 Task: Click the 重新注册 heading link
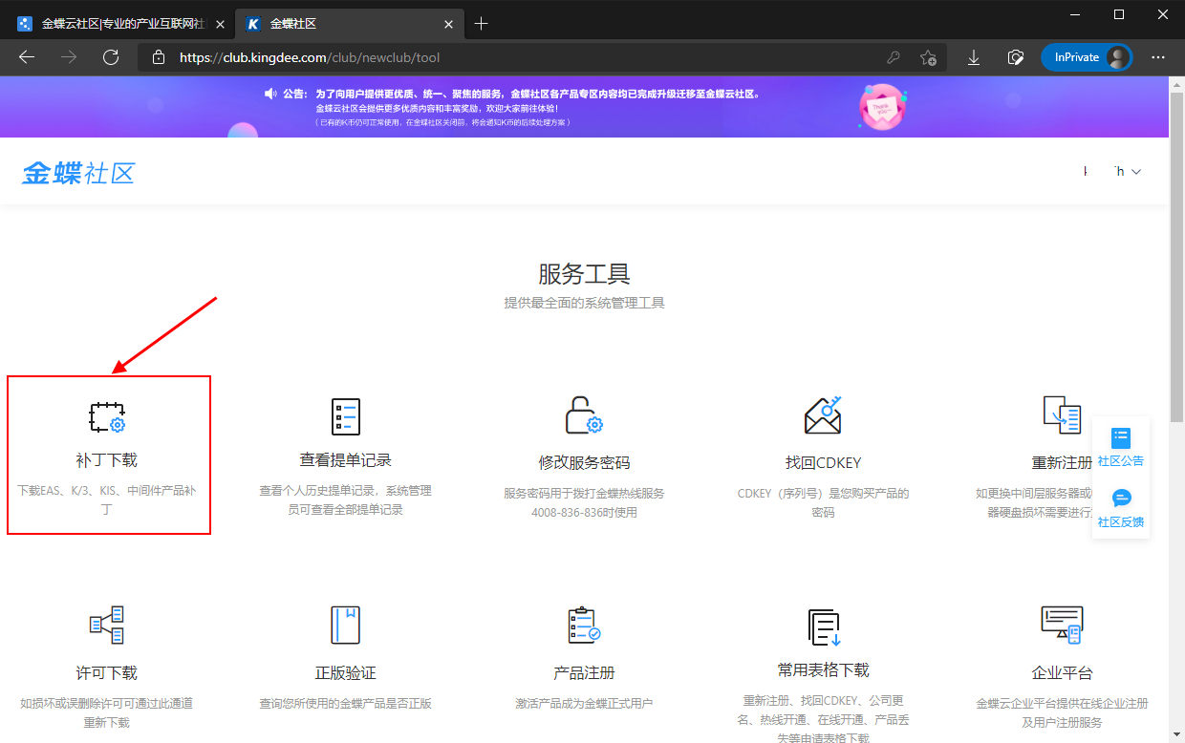point(1062,462)
